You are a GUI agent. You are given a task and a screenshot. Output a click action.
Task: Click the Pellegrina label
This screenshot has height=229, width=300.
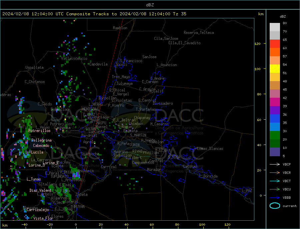click(42, 140)
